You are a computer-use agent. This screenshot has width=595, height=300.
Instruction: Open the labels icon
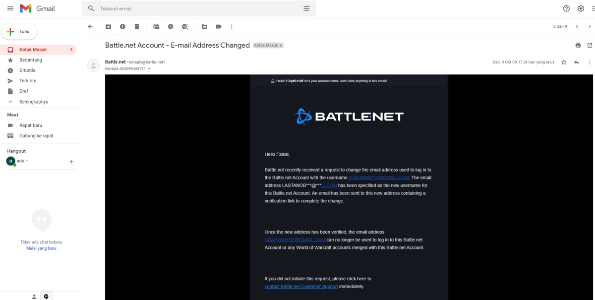[219, 27]
